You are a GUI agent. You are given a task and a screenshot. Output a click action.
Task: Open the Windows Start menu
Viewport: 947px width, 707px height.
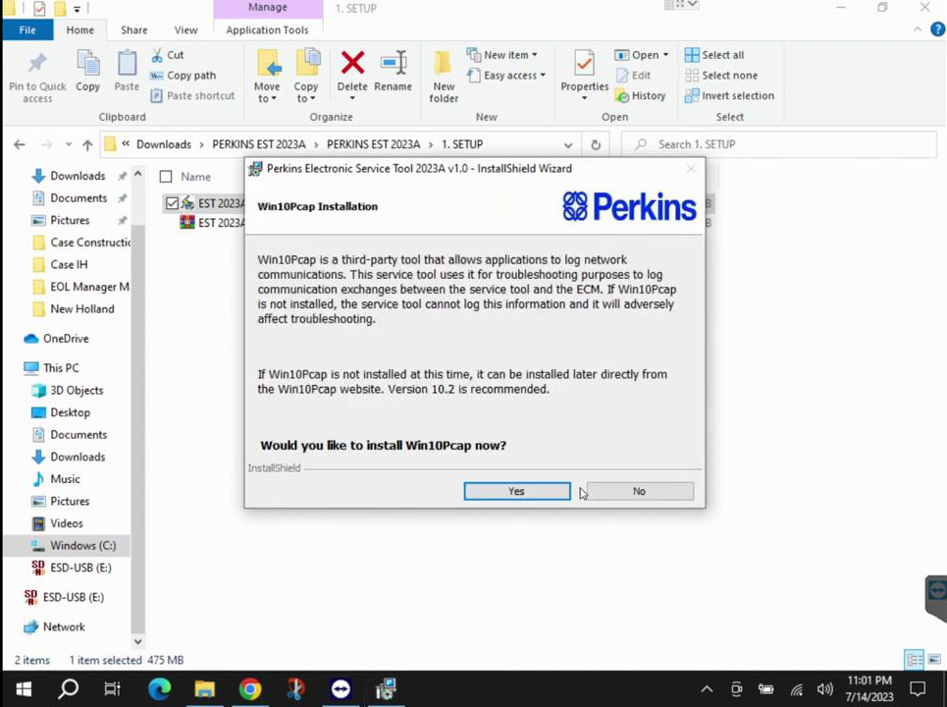pyautogui.click(x=25, y=689)
